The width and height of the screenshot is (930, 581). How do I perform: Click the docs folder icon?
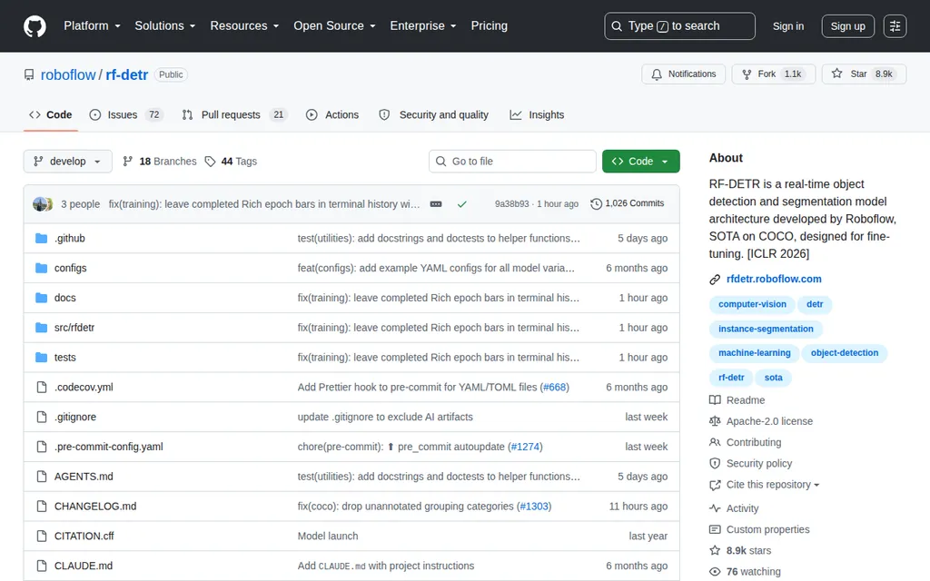(41, 298)
